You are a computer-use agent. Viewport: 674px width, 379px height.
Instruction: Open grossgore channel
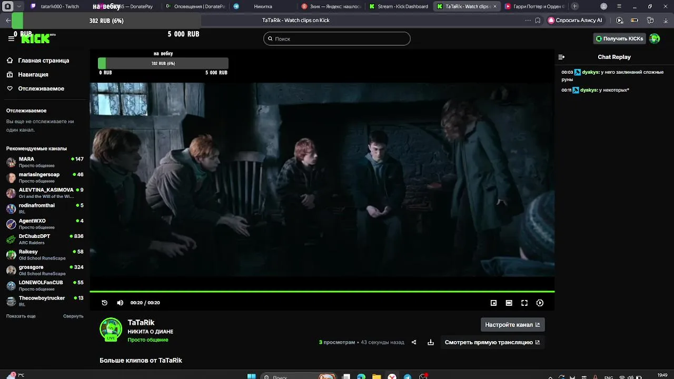[45, 270]
